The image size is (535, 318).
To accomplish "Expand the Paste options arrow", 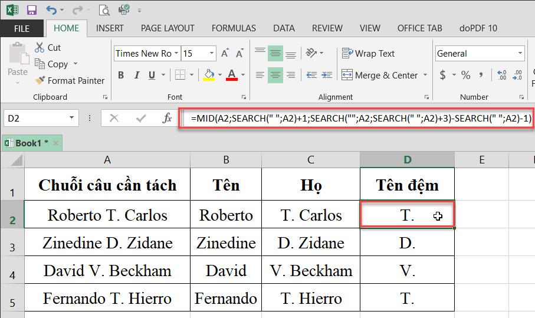I will 18,83.
